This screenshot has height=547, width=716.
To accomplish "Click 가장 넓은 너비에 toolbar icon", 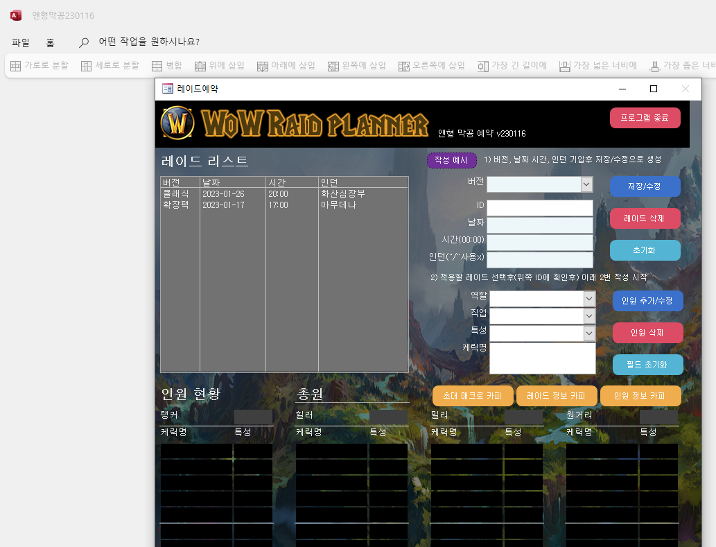I will coord(565,67).
